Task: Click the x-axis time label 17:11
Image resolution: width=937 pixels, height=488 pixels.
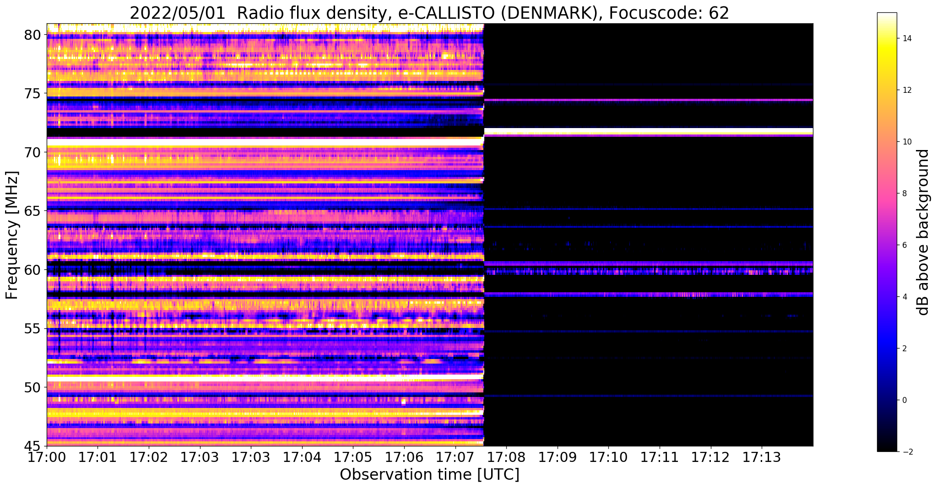Action: [x=660, y=457]
